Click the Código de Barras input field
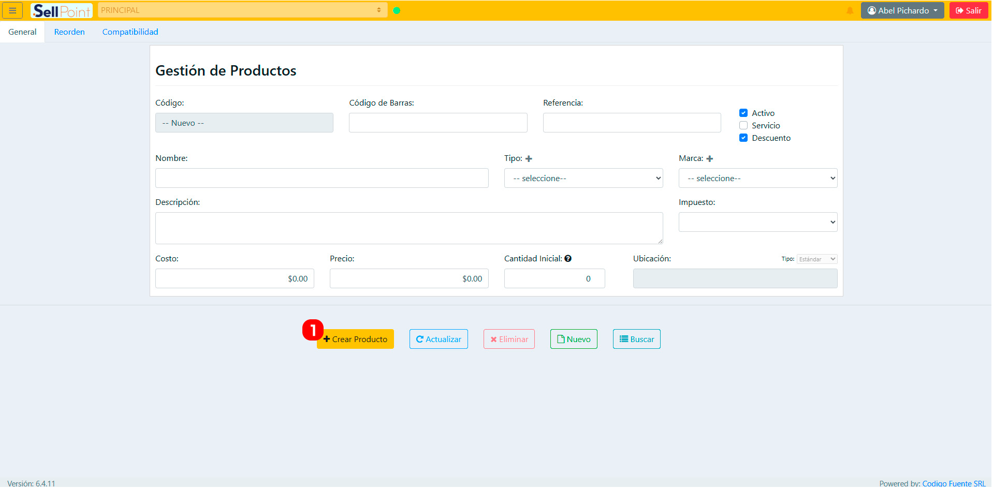Viewport: 993px width, 488px height. tap(438, 123)
